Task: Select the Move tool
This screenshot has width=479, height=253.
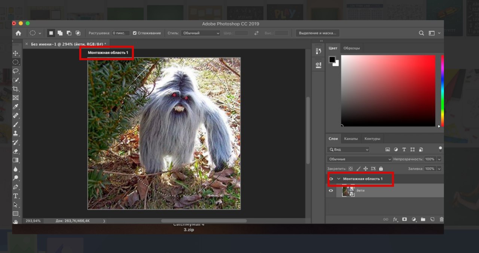Action: (15, 53)
